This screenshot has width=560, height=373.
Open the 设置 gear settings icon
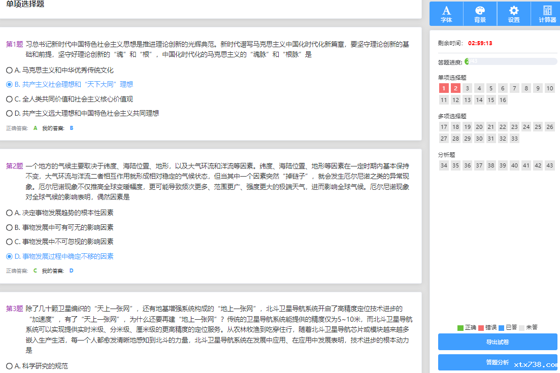(x=514, y=14)
